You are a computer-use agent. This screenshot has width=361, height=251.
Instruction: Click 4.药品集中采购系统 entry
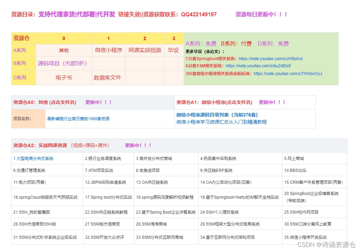[218, 159]
